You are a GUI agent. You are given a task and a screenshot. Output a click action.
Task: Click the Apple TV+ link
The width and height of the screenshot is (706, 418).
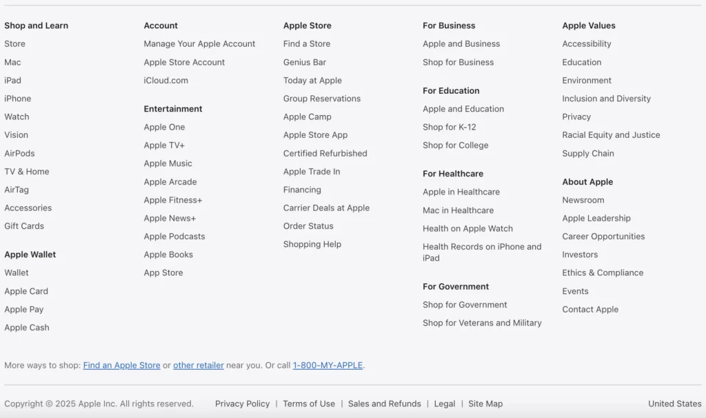click(x=163, y=145)
